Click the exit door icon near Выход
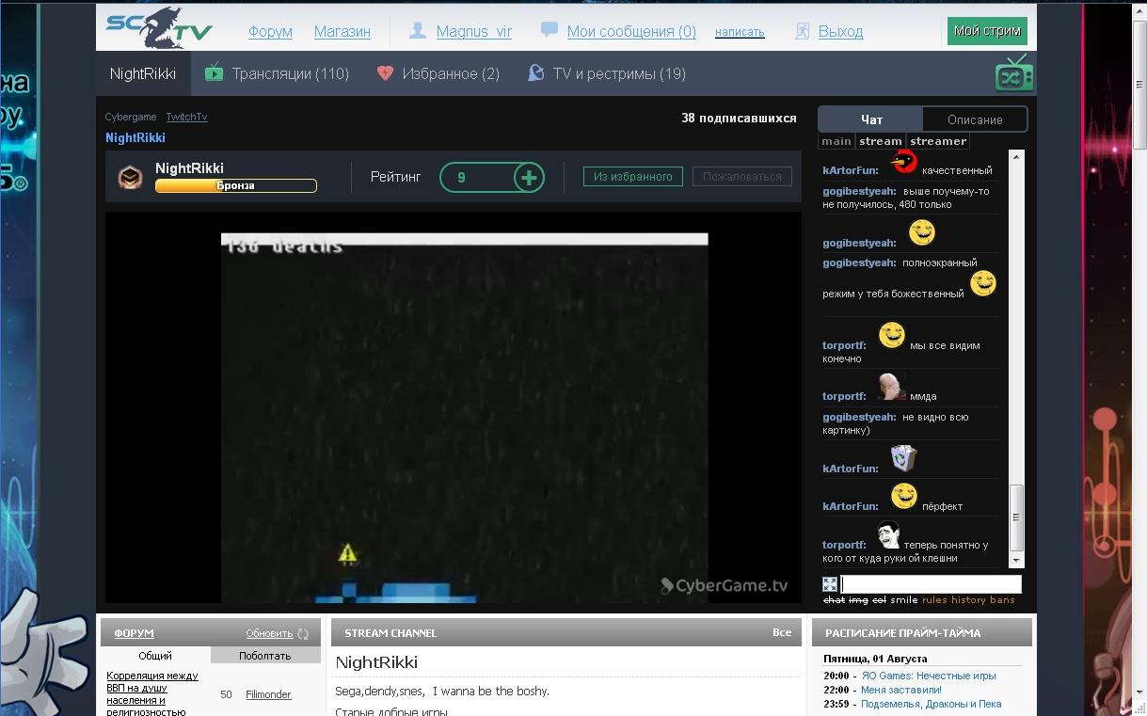 802,31
